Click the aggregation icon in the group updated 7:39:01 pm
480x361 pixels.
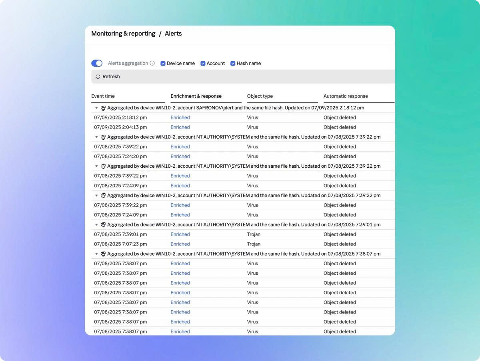click(x=103, y=225)
